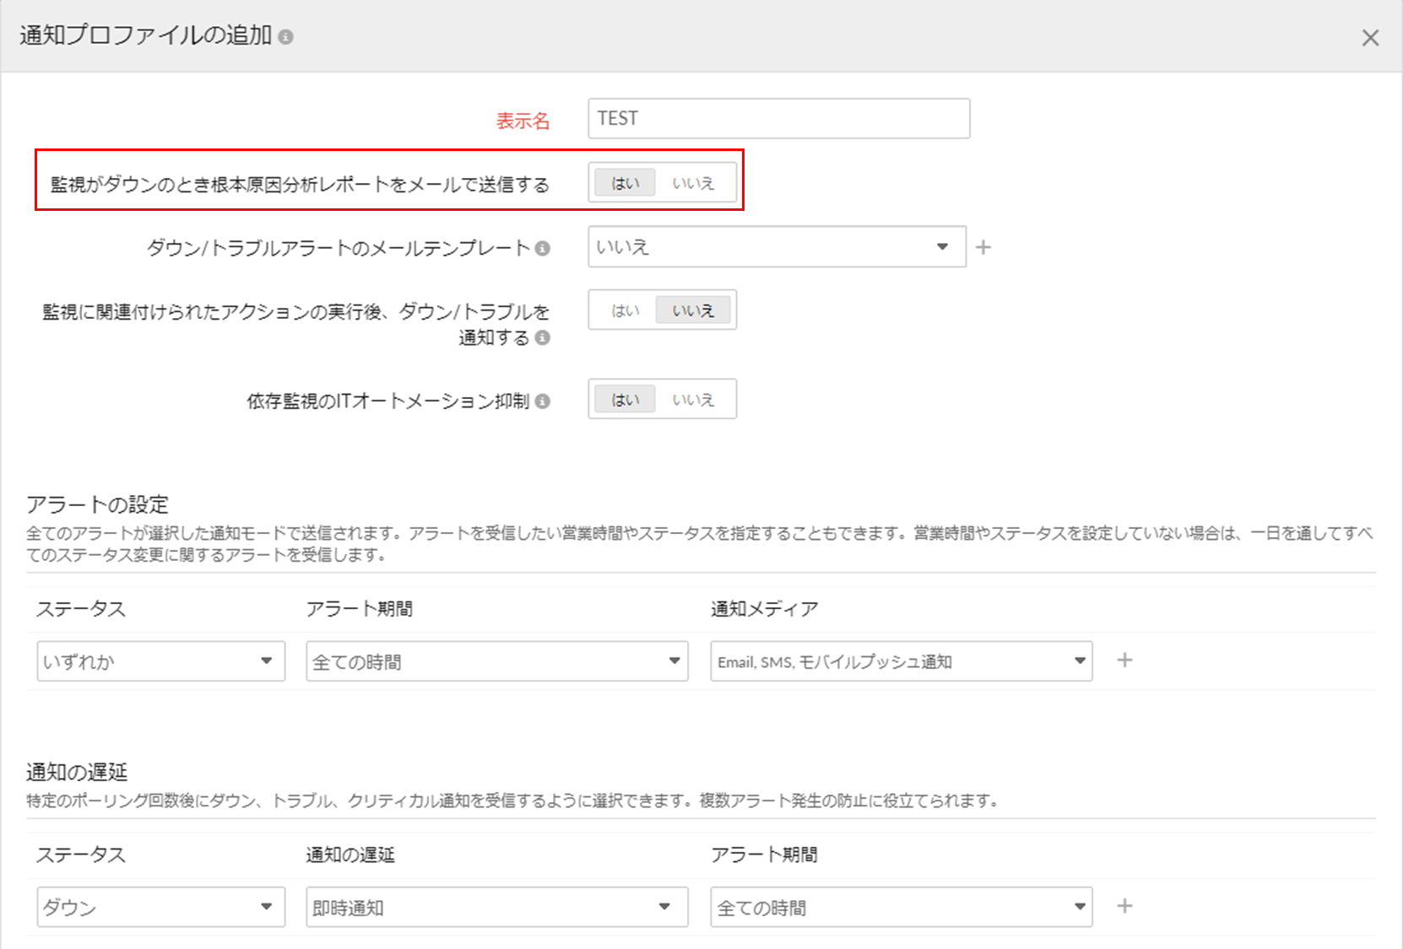
Task: Expand alert period 全ての時間 dropdown in alert settings
Action: (x=496, y=661)
